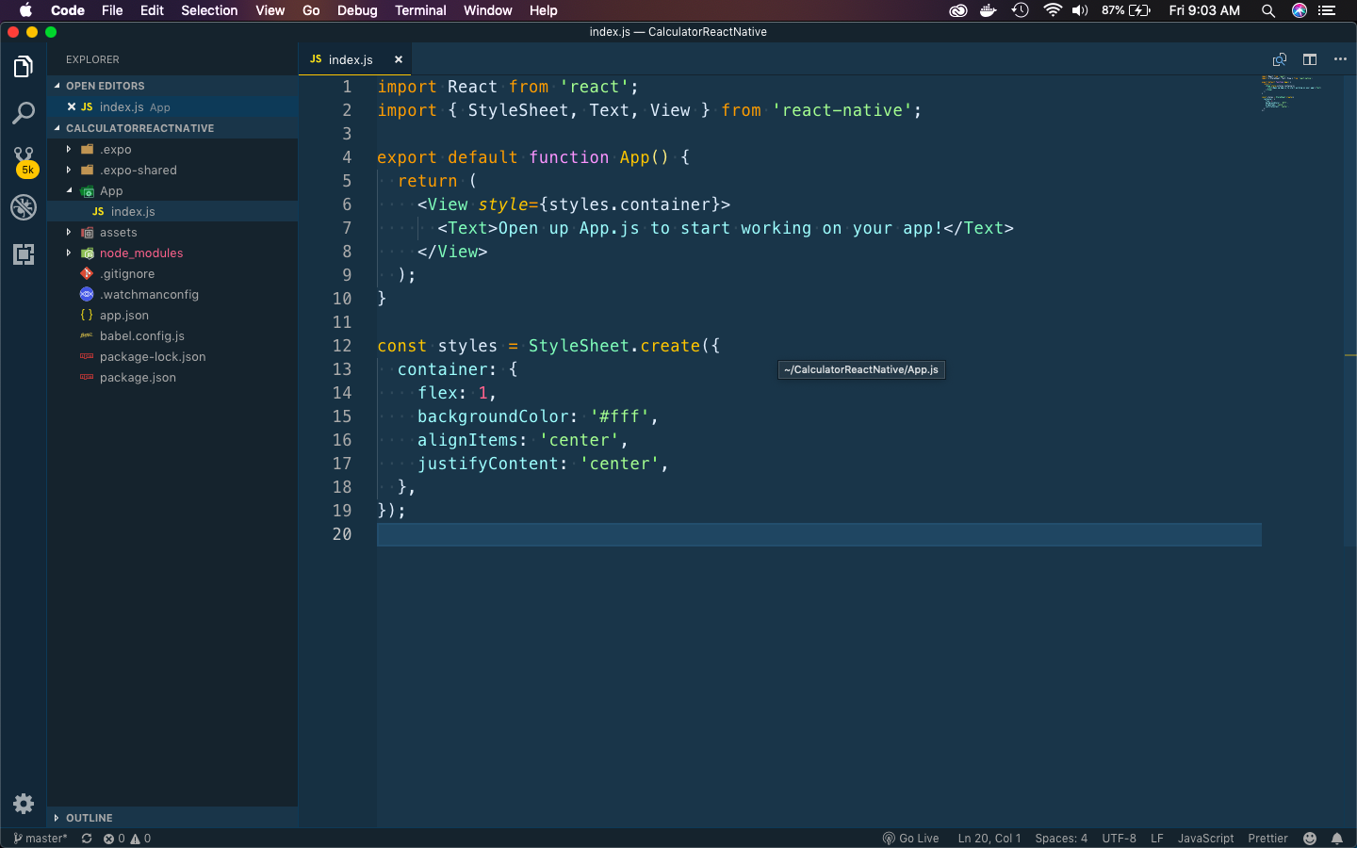The width and height of the screenshot is (1357, 848).
Task: Click the battery status in menu bar
Action: point(1126,10)
